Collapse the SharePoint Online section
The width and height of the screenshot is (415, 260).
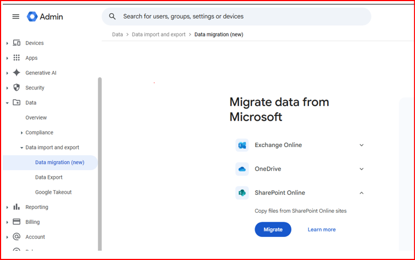[361, 193]
